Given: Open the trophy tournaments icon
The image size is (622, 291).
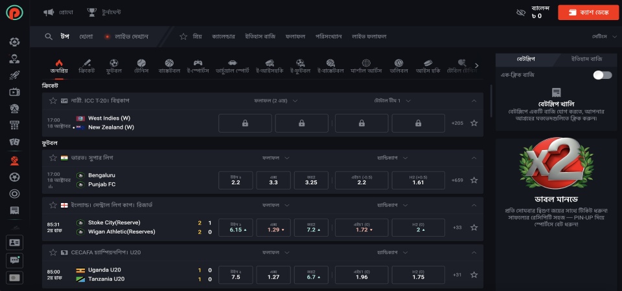Looking at the screenshot, I should click(92, 12).
